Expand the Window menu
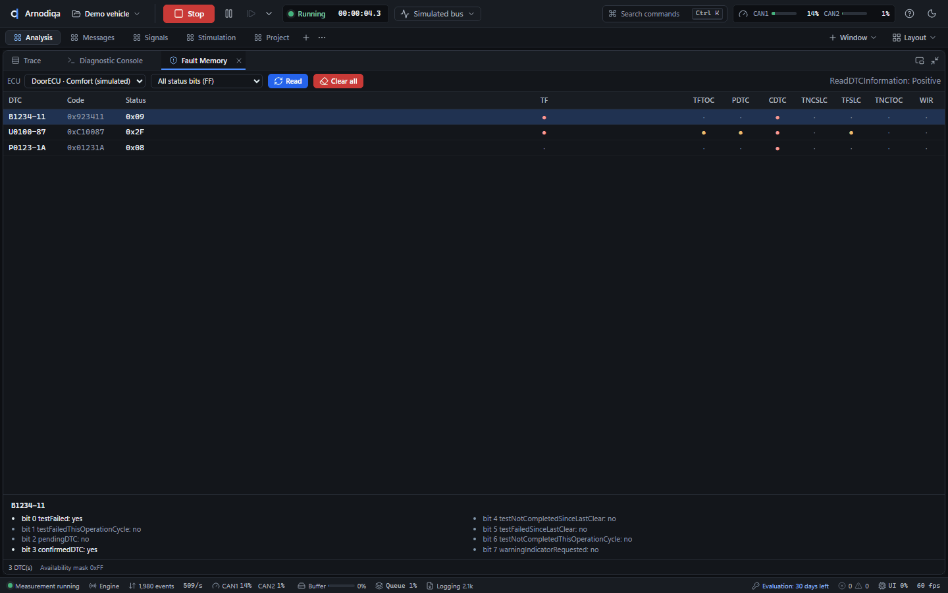The height and width of the screenshot is (593, 948). tap(853, 38)
